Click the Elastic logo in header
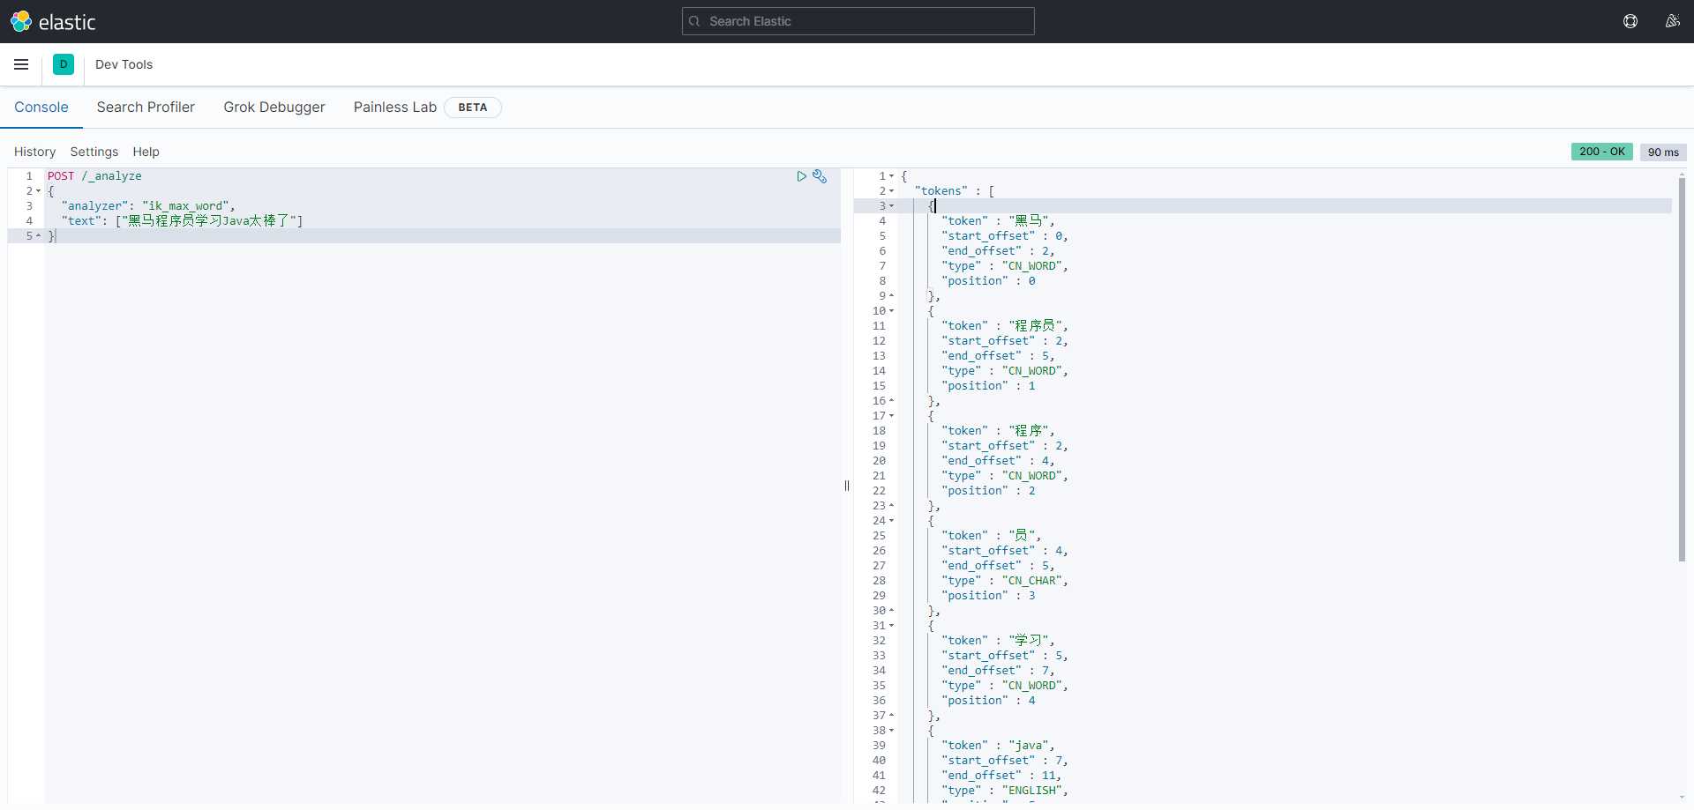Viewport: 1694px width, 810px height. [x=52, y=21]
